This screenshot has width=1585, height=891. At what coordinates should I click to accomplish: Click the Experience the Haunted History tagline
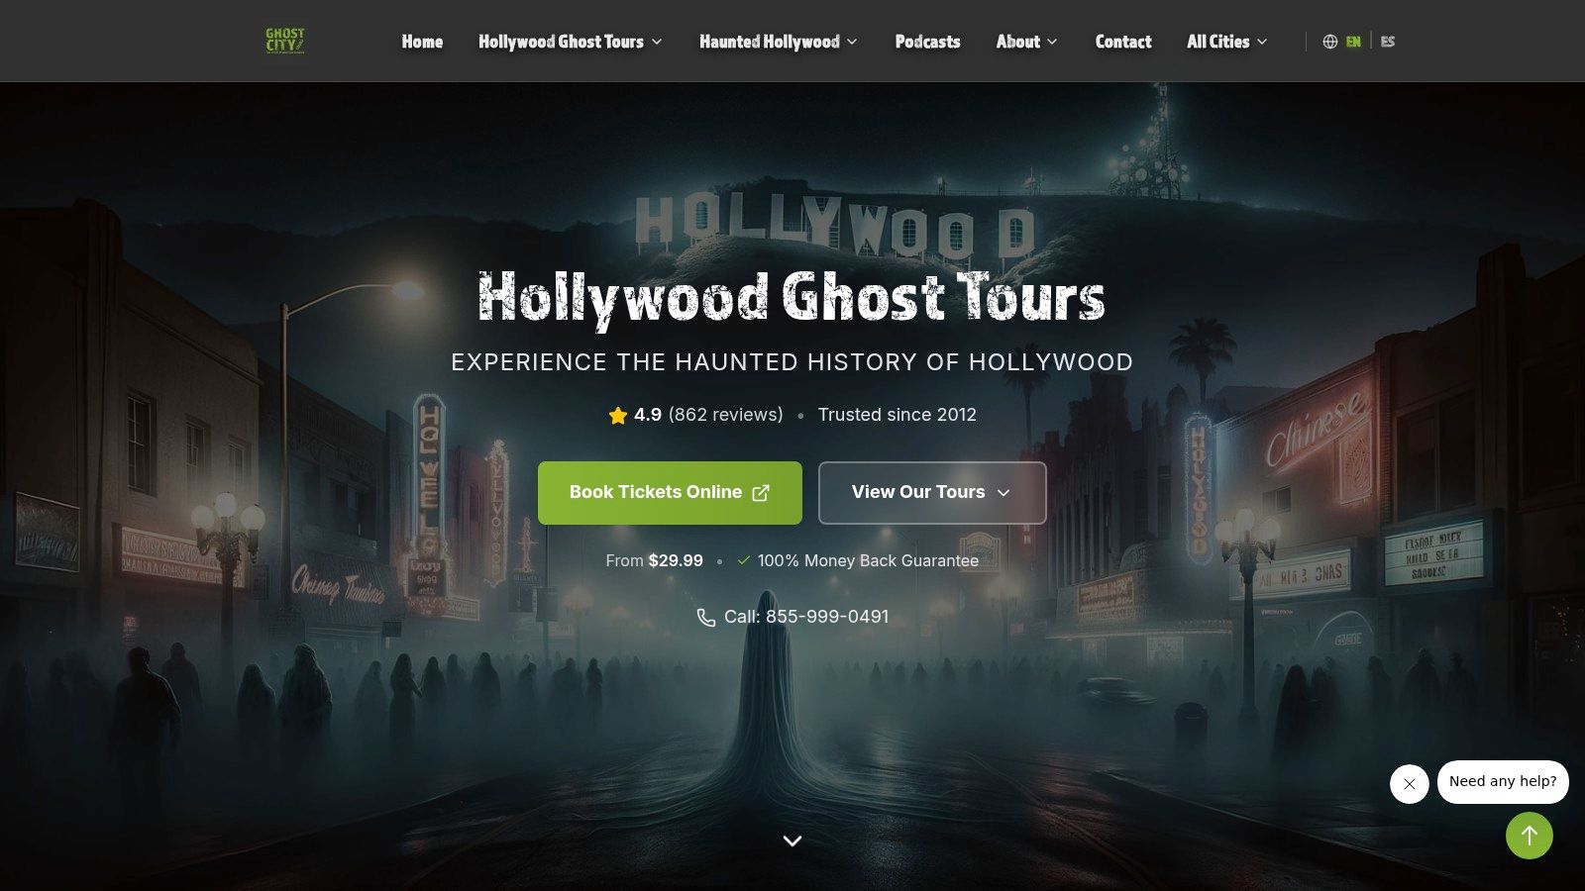[x=792, y=362]
